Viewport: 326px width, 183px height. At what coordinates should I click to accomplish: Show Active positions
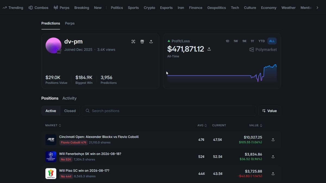[x=51, y=111]
